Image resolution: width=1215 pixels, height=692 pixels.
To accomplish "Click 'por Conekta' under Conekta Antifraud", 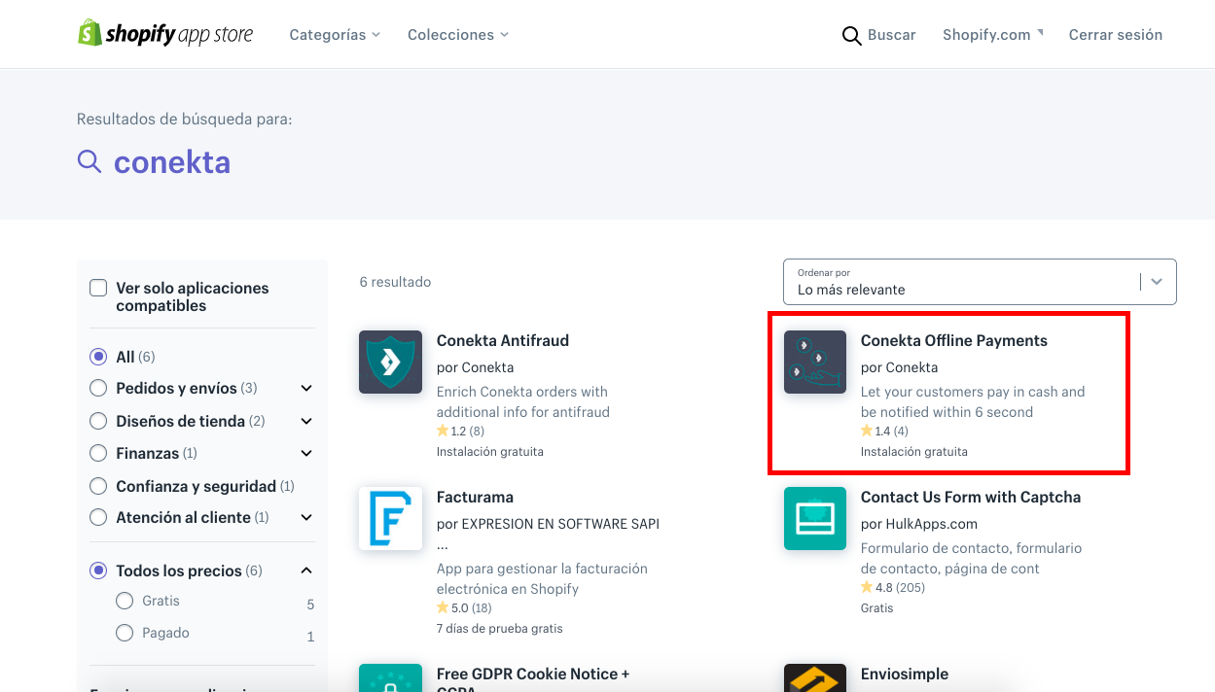I will [x=476, y=367].
